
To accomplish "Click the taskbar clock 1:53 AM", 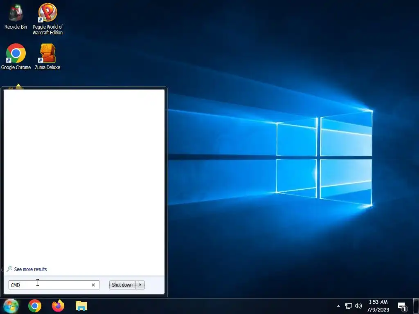I will click(x=378, y=302).
